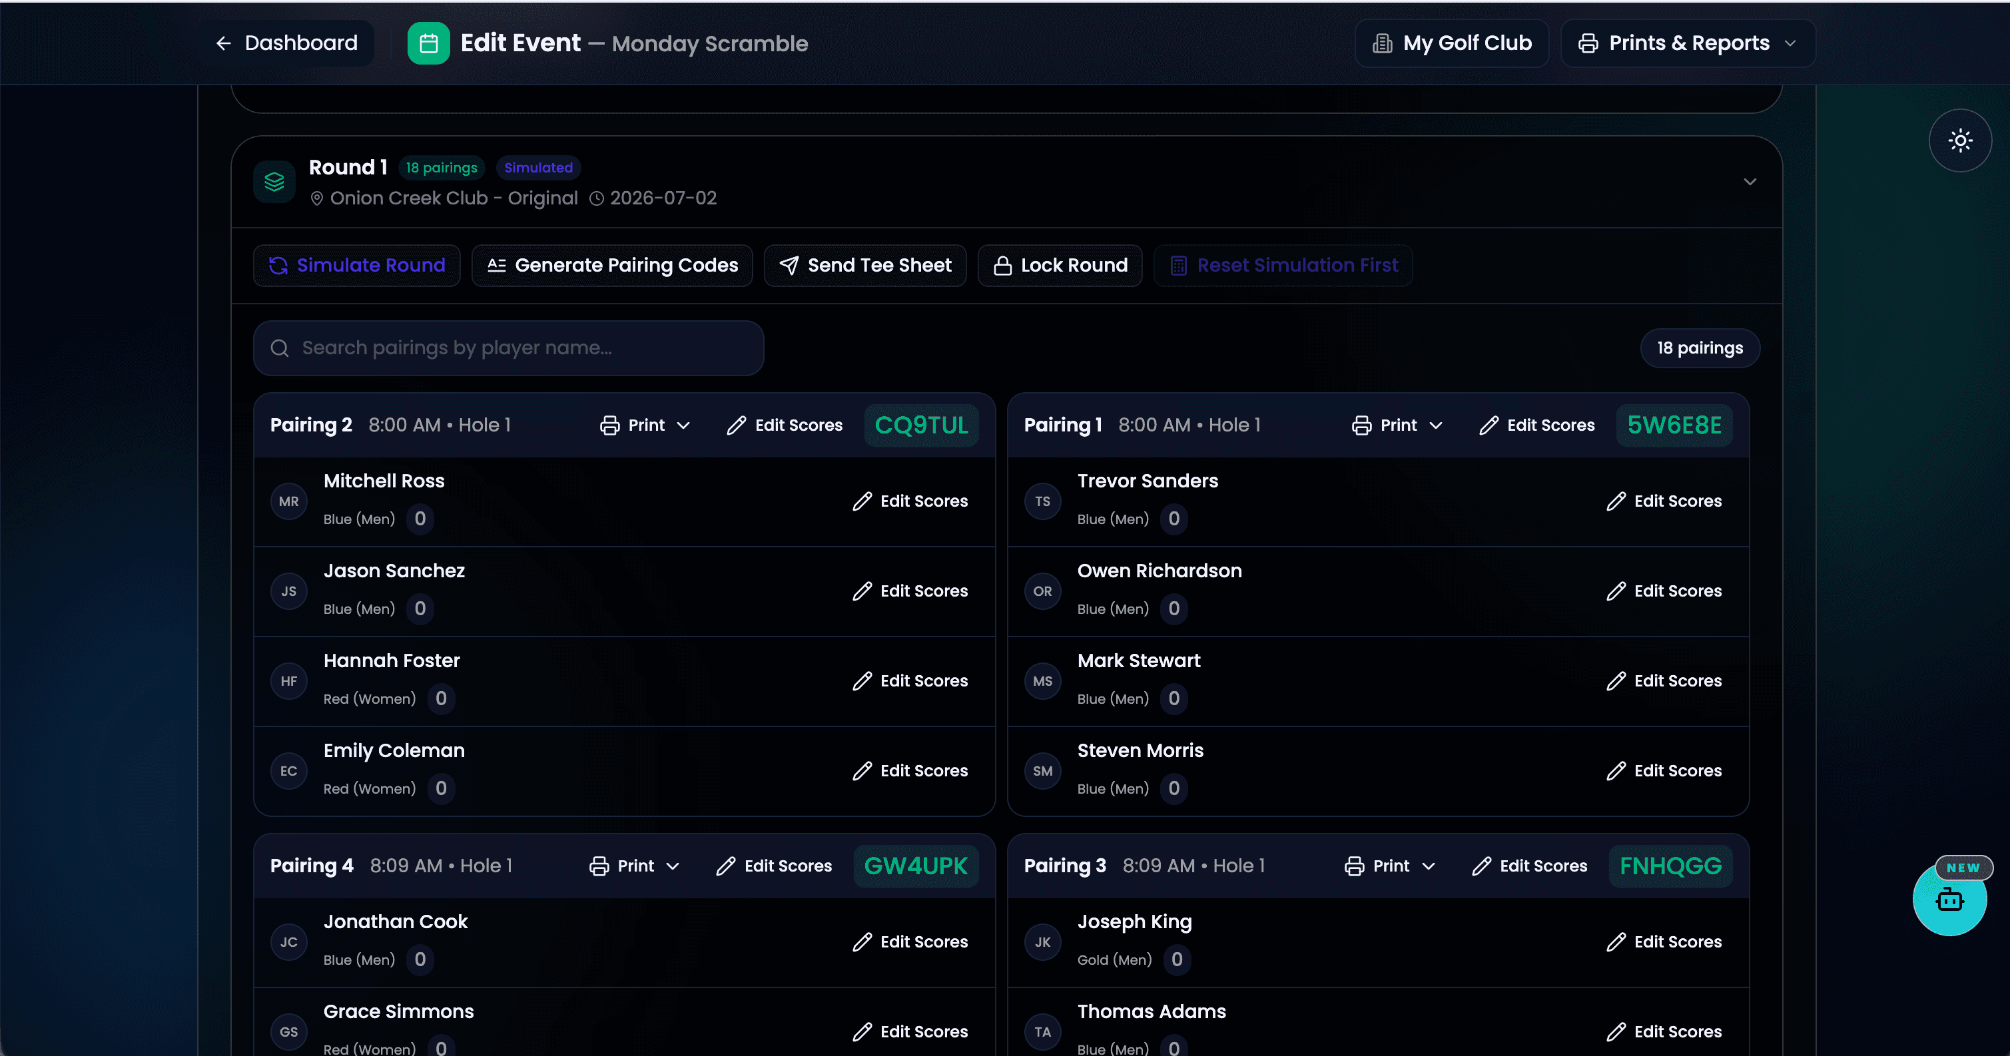
Task: Click the JS avatar for Jason Sanchez
Action: pyautogui.click(x=288, y=591)
